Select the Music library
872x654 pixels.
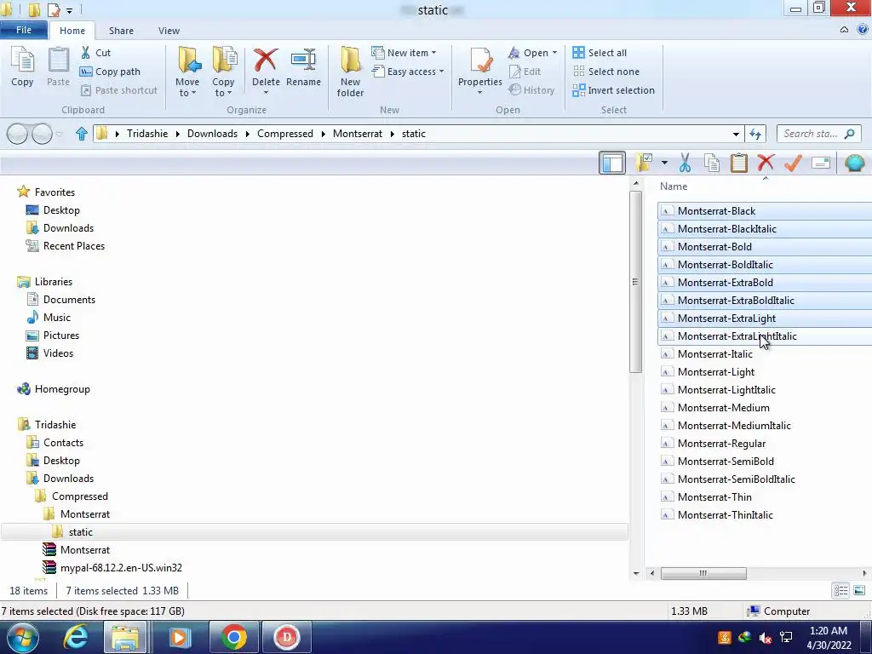click(x=49, y=318)
